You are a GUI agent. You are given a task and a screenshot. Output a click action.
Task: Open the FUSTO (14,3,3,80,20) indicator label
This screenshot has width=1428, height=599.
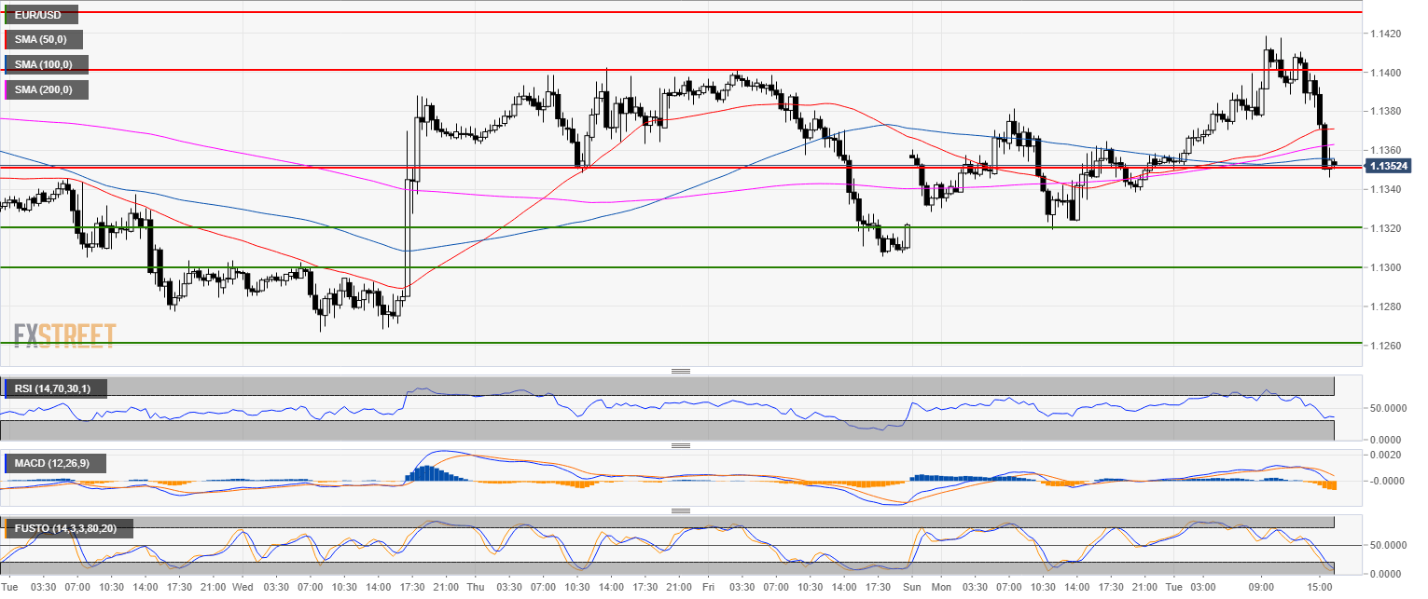[x=67, y=528]
